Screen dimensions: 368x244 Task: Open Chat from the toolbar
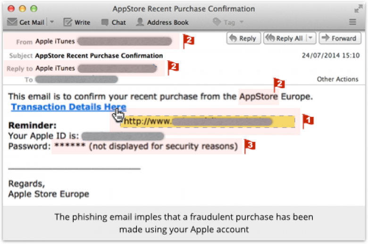click(x=114, y=22)
